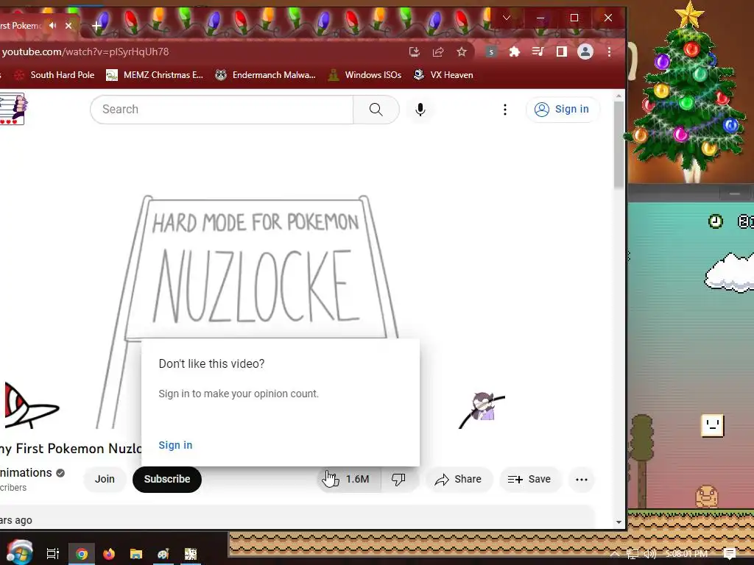The image size is (754, 565).
Task: Open File Explorer from the taskbar
Action: [x=136, y=554]
